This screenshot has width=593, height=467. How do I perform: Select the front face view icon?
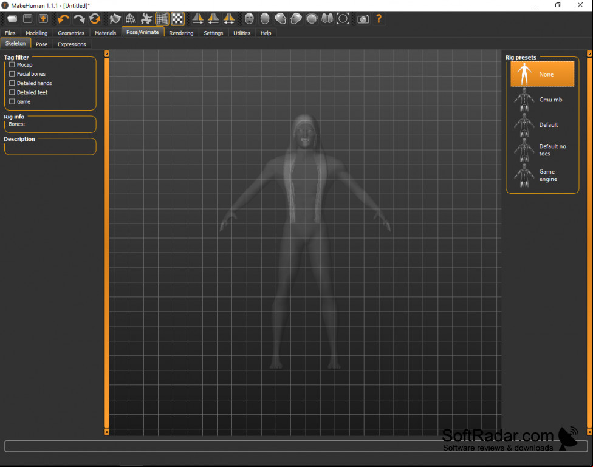[x=249, y=19]
